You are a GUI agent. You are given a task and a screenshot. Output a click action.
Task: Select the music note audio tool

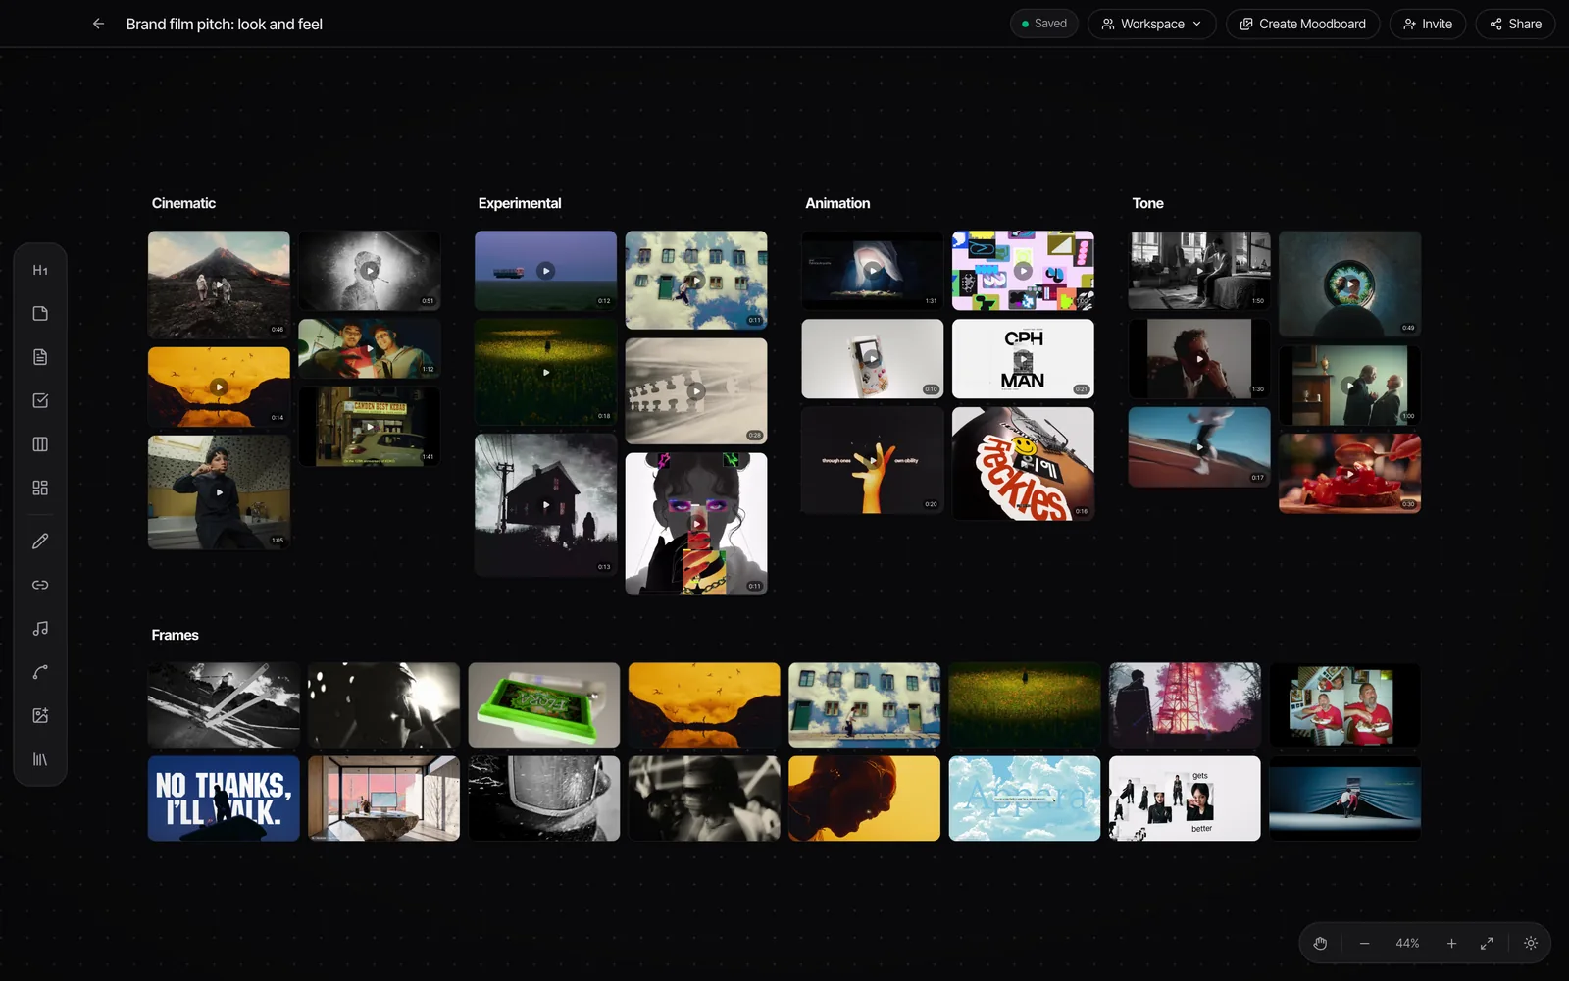[40, 628]
